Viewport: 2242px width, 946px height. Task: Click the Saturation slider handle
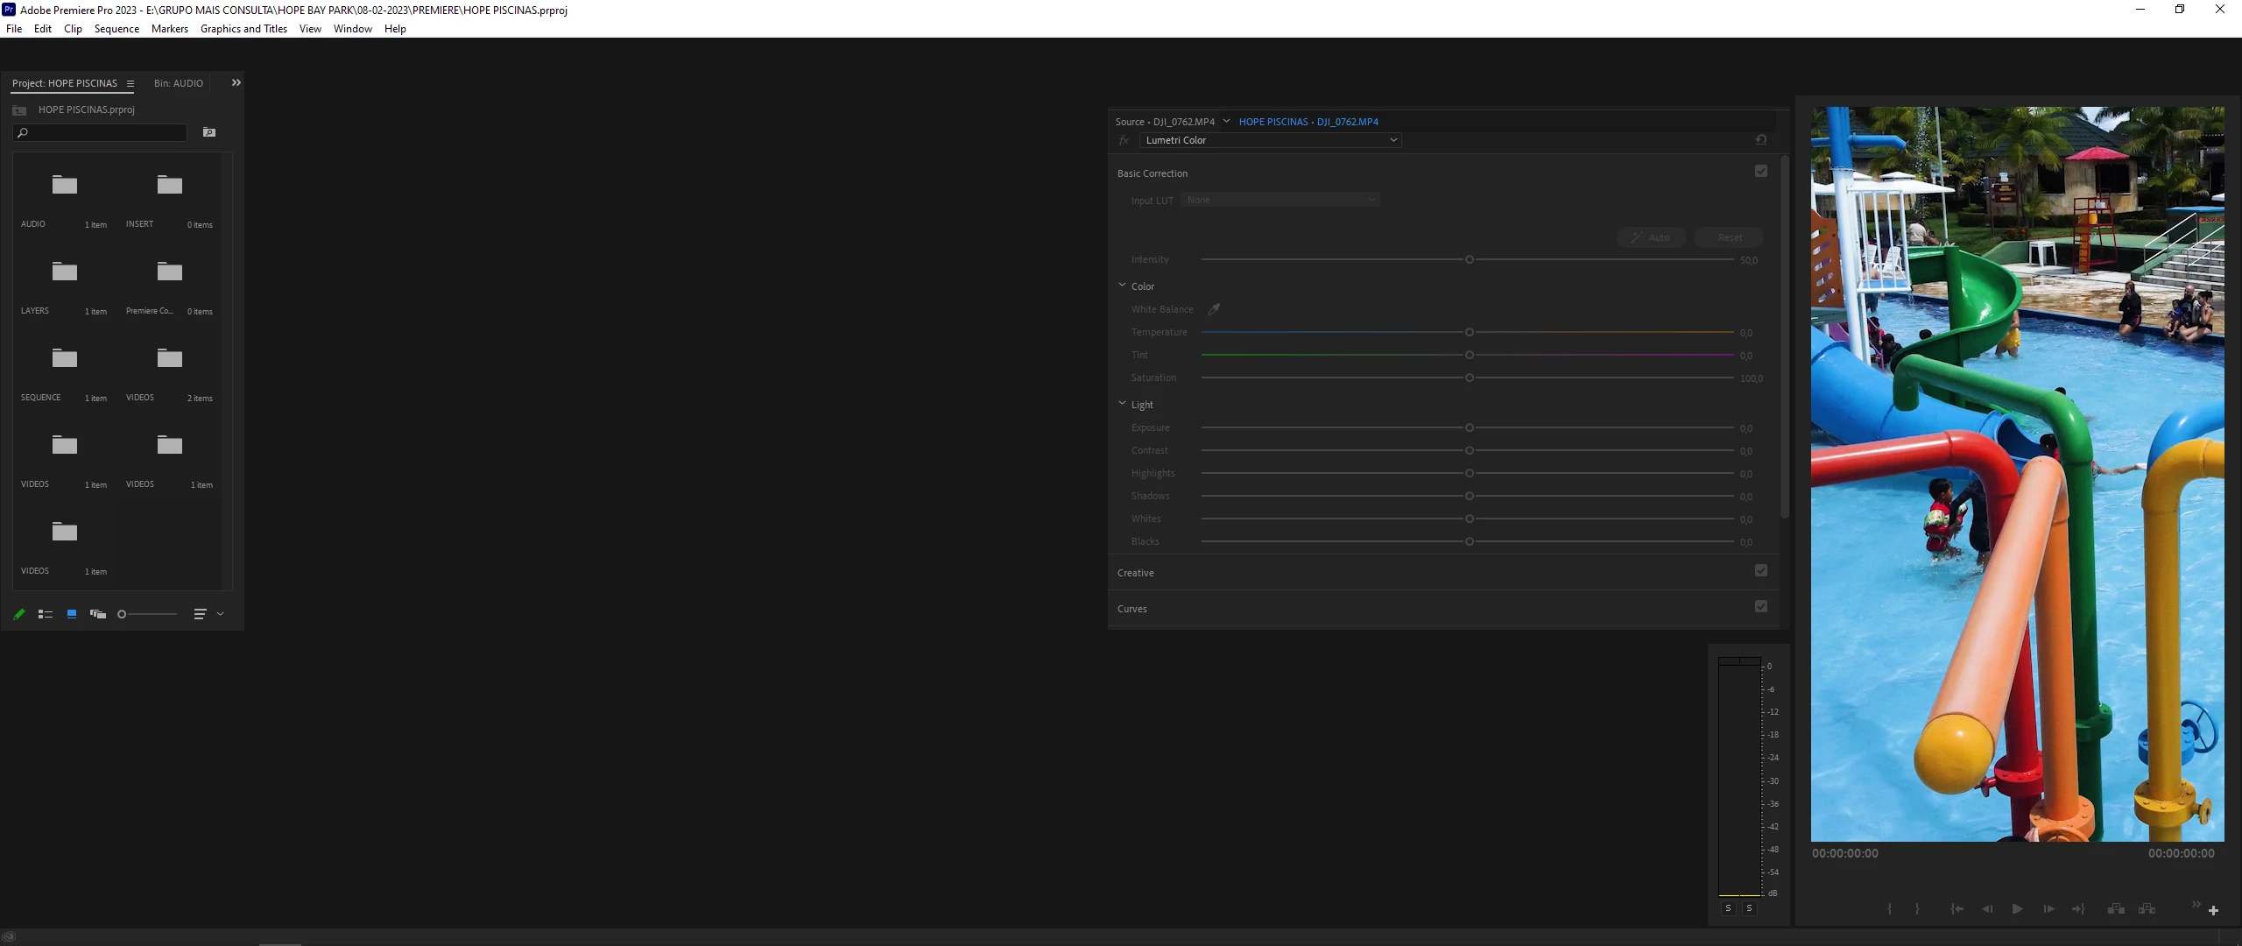pos(1470,378)
